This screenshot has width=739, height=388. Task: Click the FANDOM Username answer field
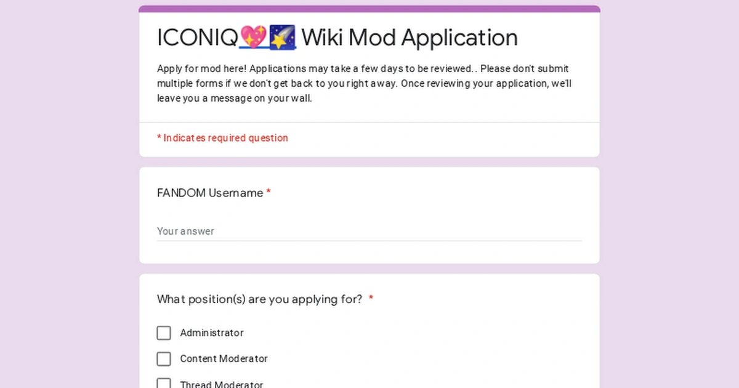308,231
